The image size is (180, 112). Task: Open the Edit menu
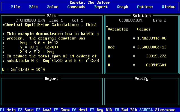point(33,7)
